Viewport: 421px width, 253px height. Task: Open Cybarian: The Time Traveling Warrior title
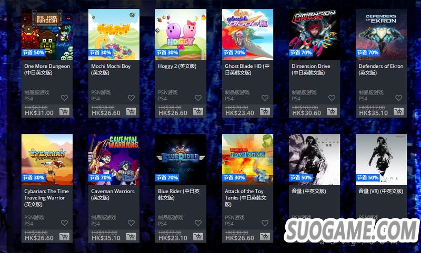(x=46, y=197)
